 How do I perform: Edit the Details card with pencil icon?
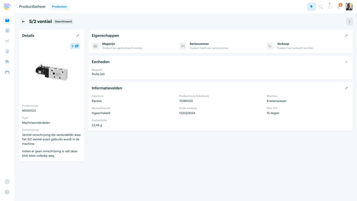click(x=78, y=36)
